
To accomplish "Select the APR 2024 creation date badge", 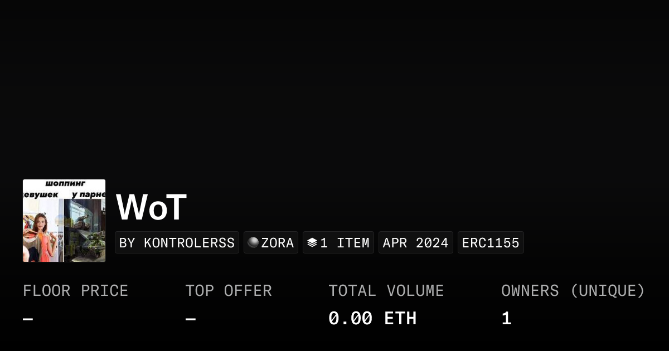I will [415, 243].
